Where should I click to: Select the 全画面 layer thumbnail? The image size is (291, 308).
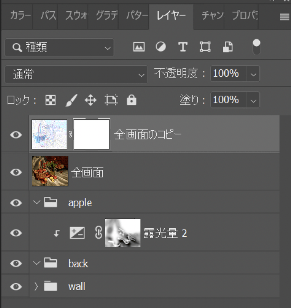pos(50,171)
